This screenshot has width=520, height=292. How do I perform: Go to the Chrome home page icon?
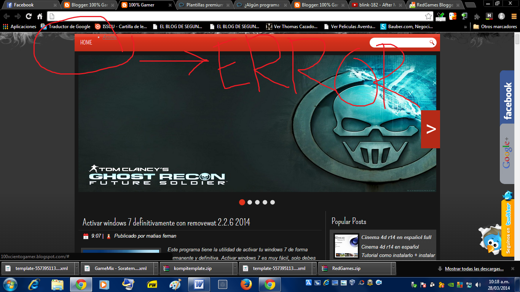coord(40,16)
